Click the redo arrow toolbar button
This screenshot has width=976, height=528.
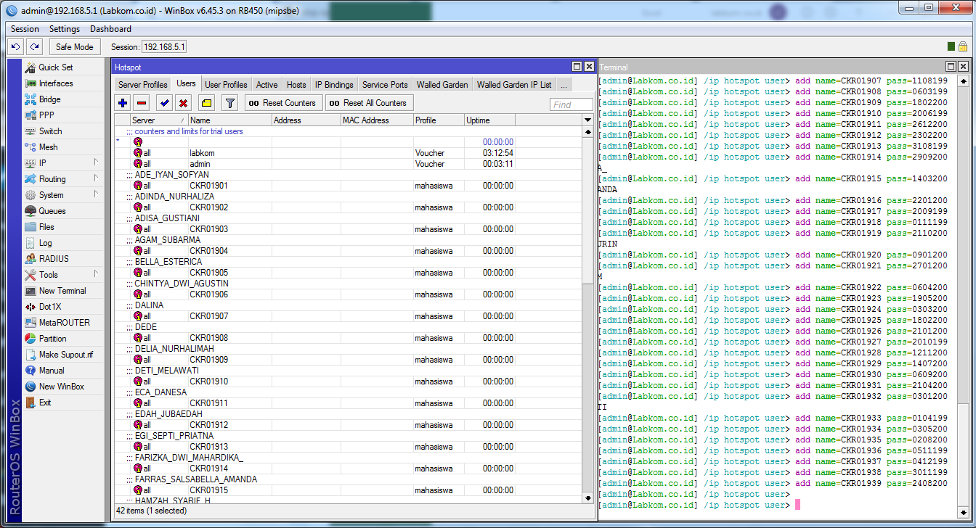[34, 46]
